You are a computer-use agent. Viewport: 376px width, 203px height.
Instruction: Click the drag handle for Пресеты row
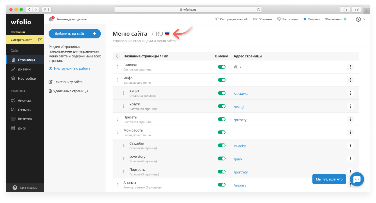(118, 119)
